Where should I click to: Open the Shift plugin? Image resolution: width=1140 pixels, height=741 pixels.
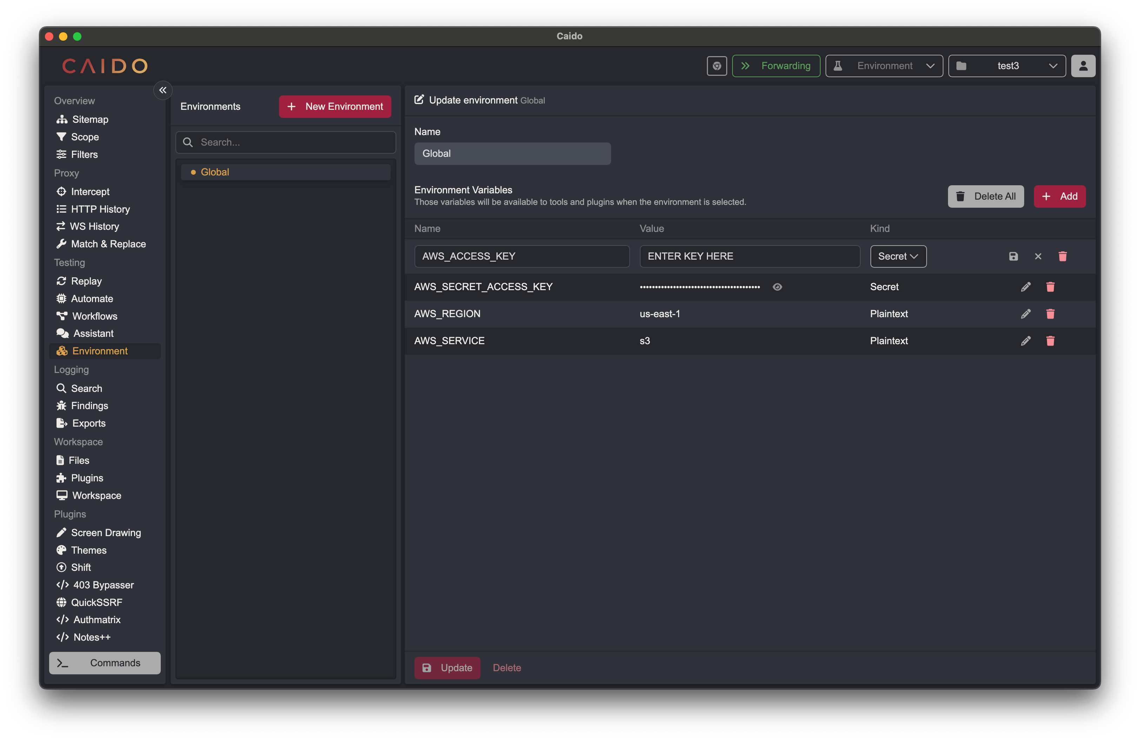[x=105, y=567]
